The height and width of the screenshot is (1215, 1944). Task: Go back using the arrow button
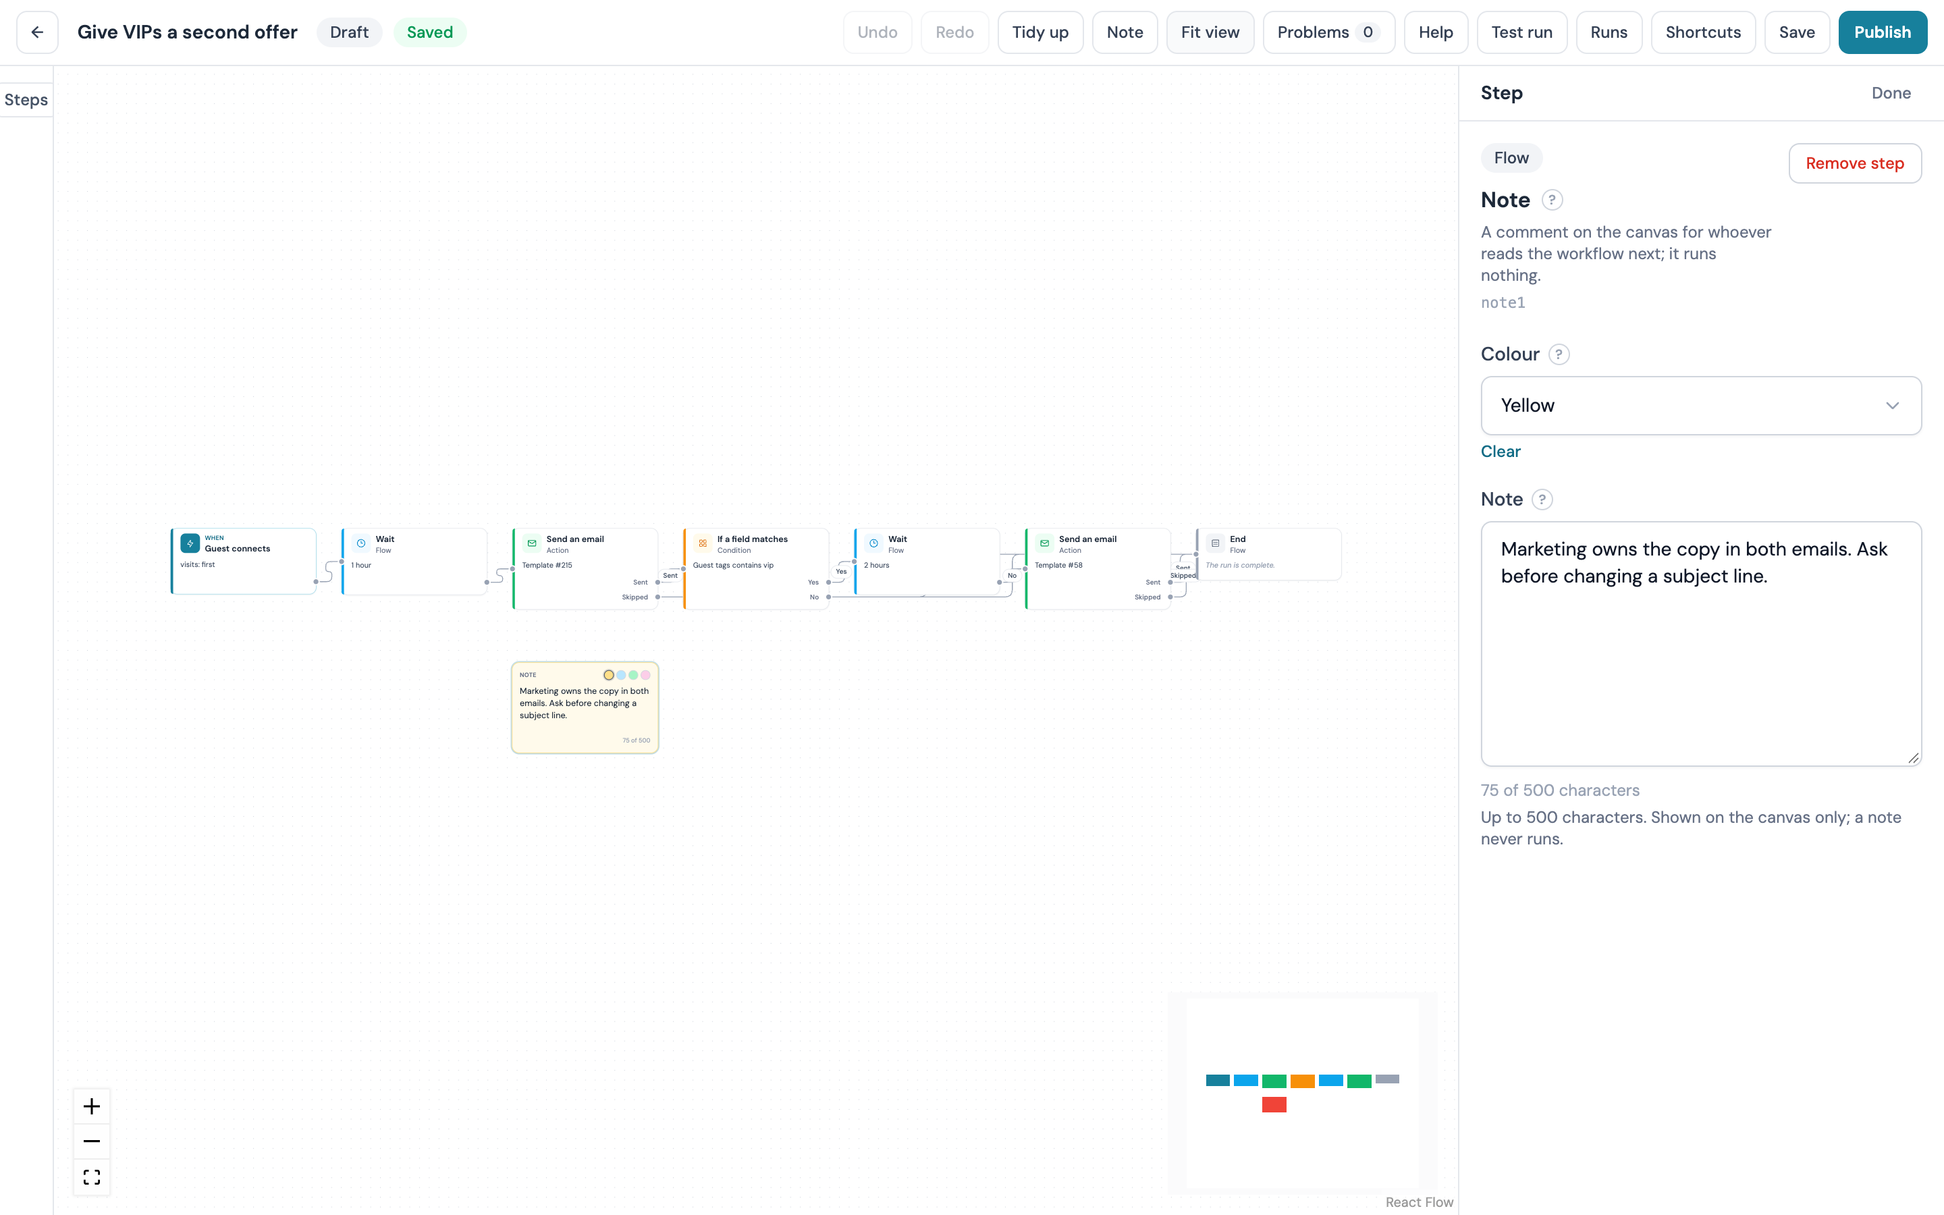(x=37, y=32)
